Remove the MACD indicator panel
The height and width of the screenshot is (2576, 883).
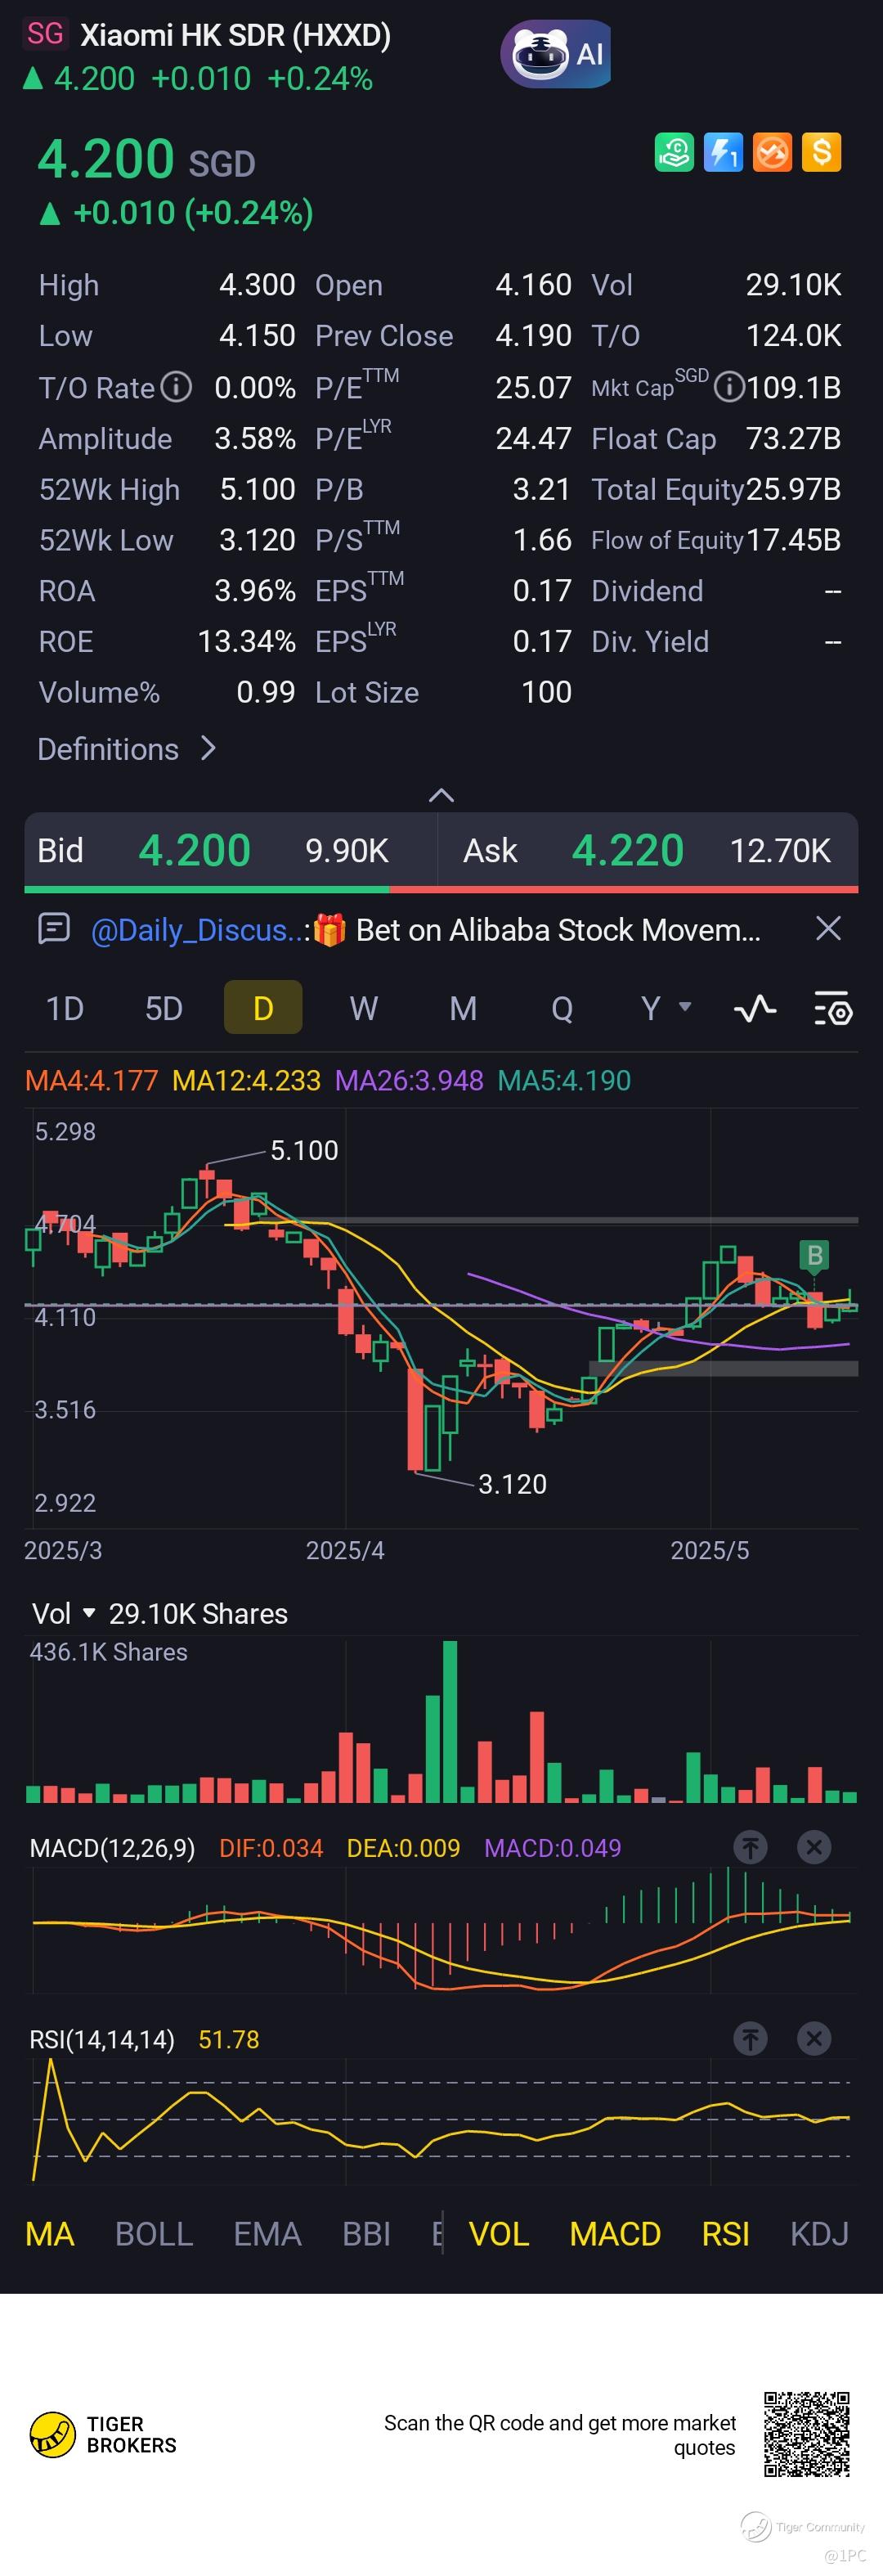814,1847
